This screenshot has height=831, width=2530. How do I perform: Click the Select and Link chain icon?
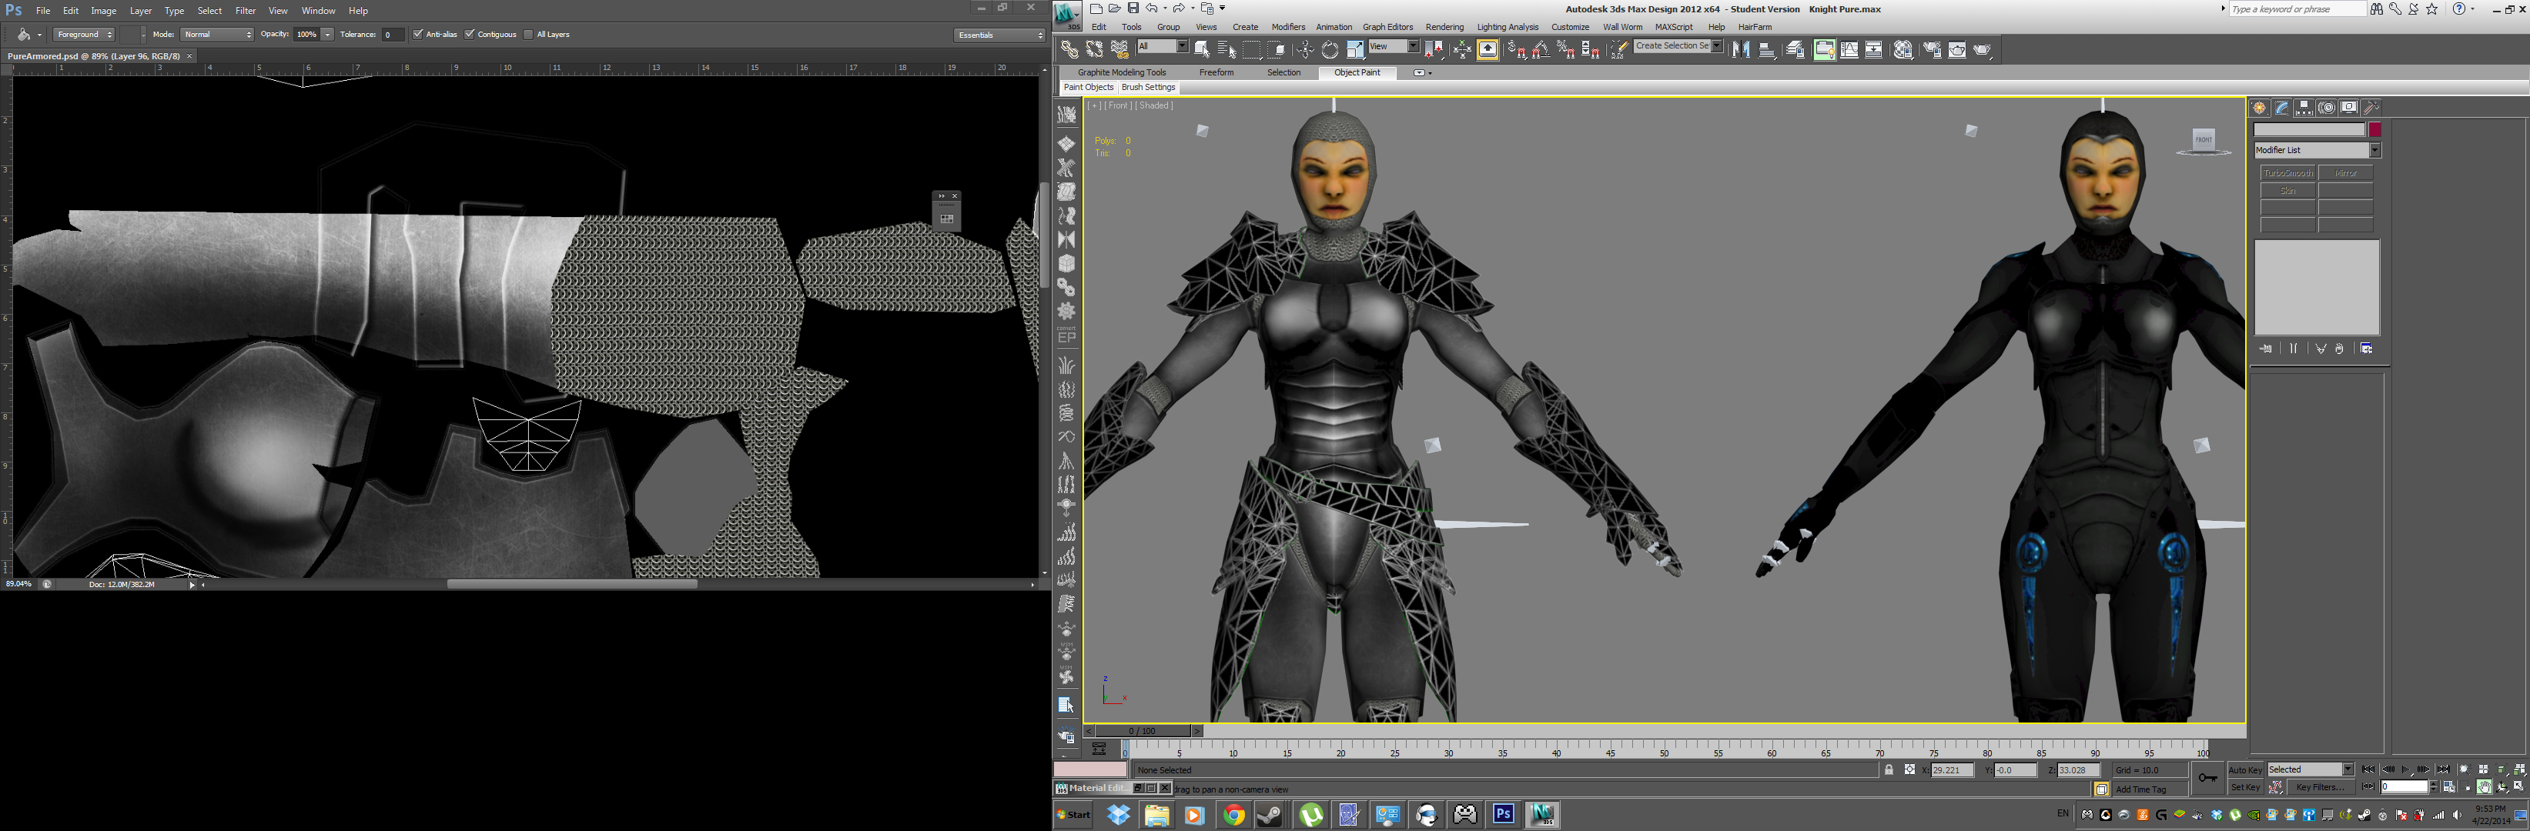point(1069,49)
